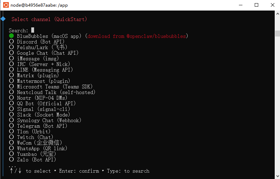Click the 'Type: to search' hint text
This screenshot has height=179, width=280.
[x=128, y=171]
